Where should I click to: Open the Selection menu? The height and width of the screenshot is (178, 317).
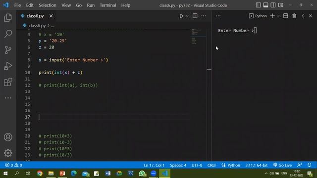(48, 5)
